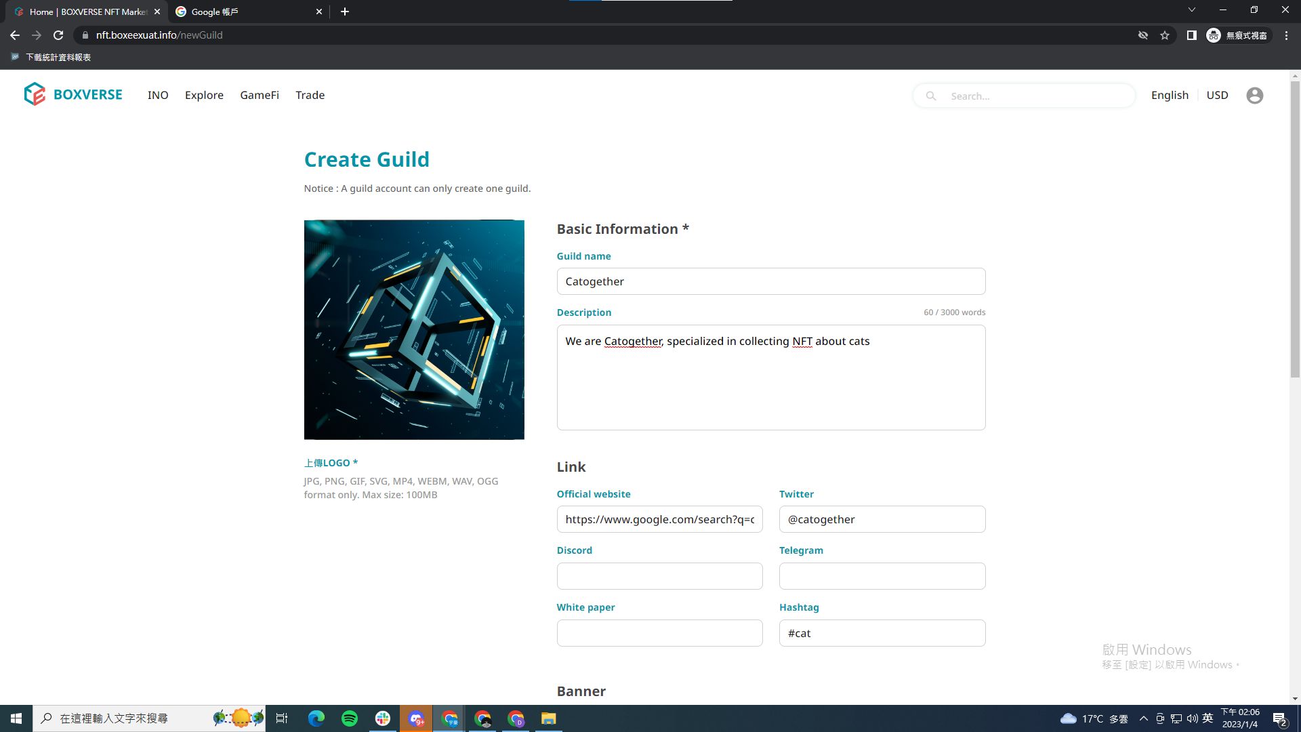Image resolution: width=1301 pixels, height=732 pixels.
Task: Open the INO menu item
Action: [158, 96]
